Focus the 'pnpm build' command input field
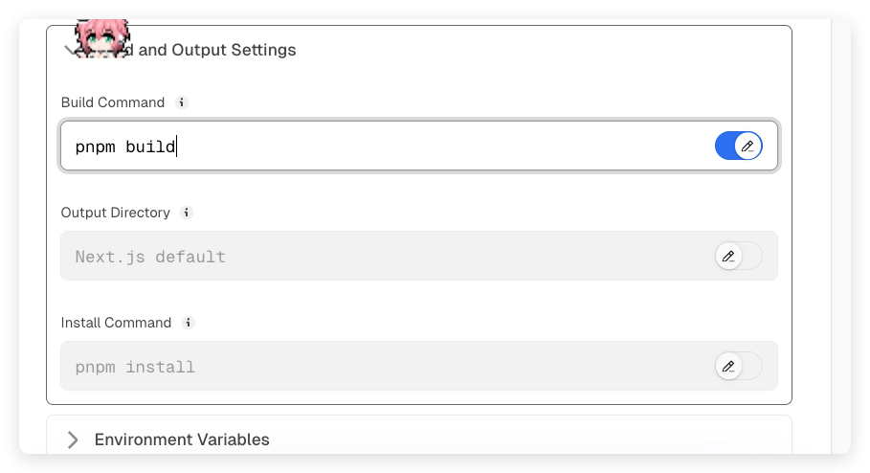Viewport: 870px width, 473px height. (x=383, y=146)
